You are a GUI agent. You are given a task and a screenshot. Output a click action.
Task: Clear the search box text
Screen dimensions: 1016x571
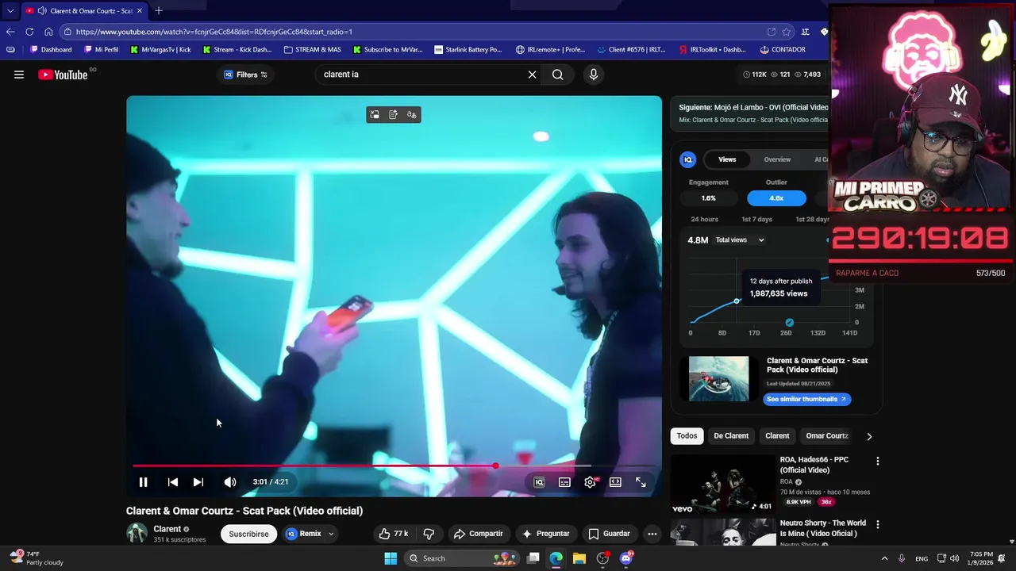click(532, 75)
